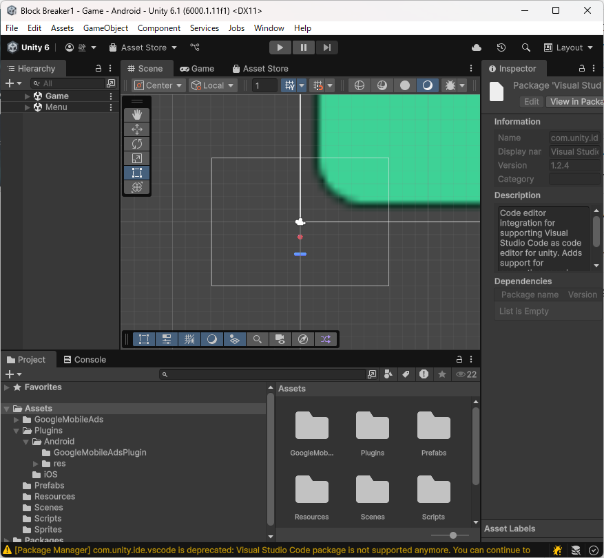Image resolution: width=604 pixels, height=558 pixels.
Task: Open grid visibility dropdown arrow
Action: 302,85
